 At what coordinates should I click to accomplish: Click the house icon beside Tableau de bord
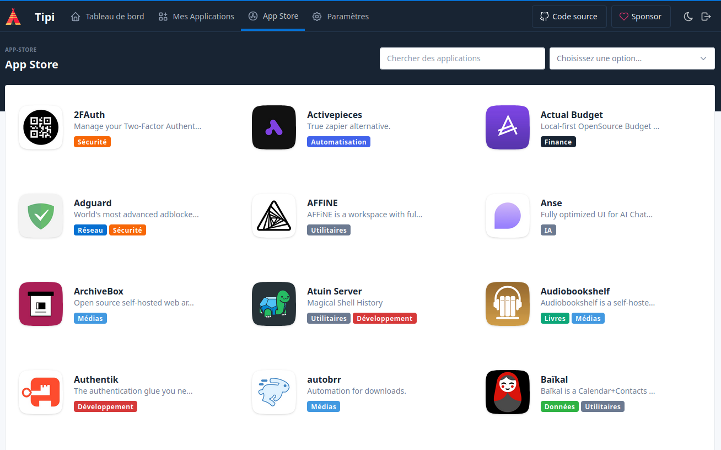[76, 17]
